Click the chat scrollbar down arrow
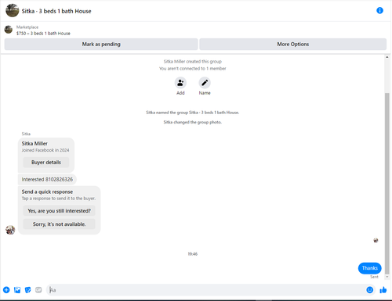 [387, 277]
